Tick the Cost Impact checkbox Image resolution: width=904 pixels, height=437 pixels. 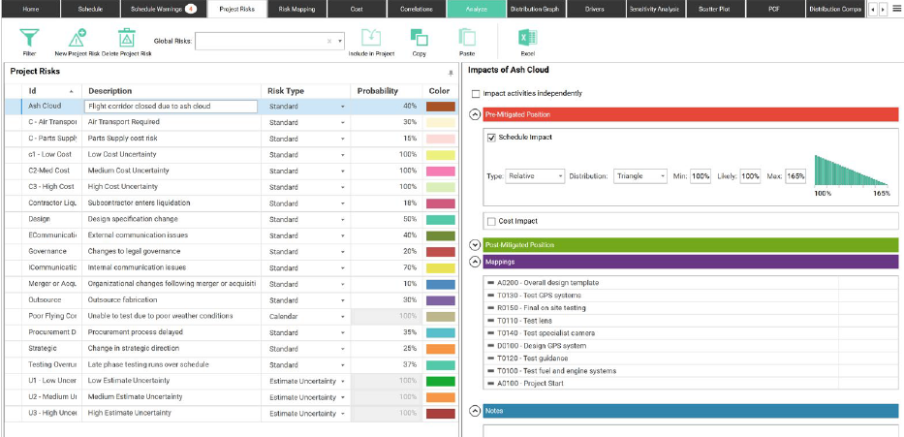pos(491,222)
